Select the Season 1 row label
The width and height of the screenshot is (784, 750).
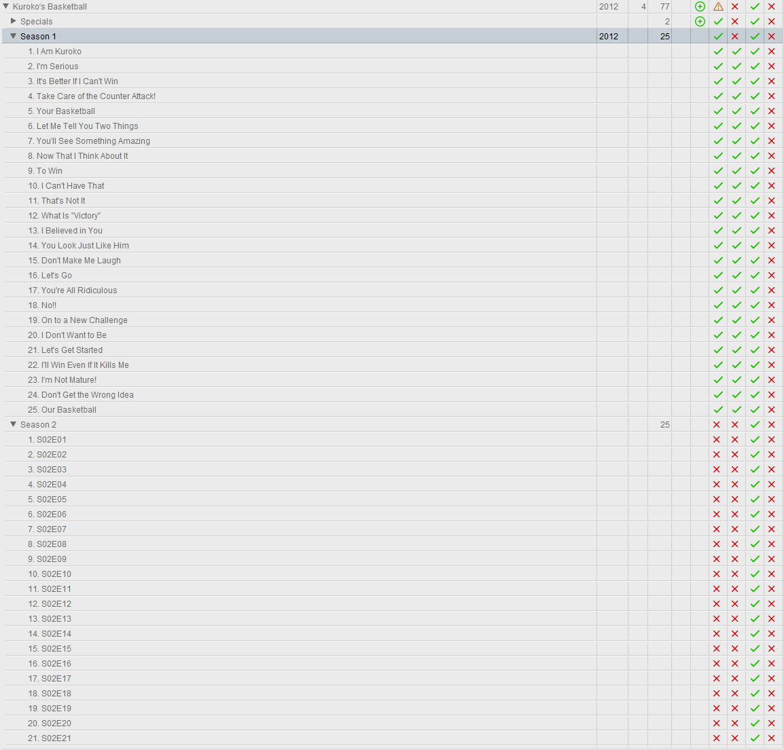pos(38,37)
